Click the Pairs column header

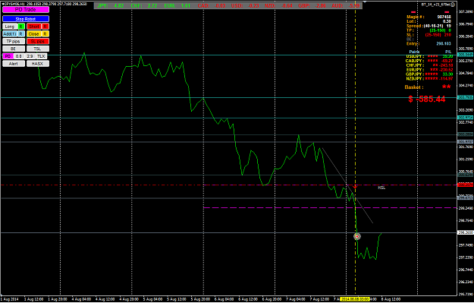pos(414,52)
